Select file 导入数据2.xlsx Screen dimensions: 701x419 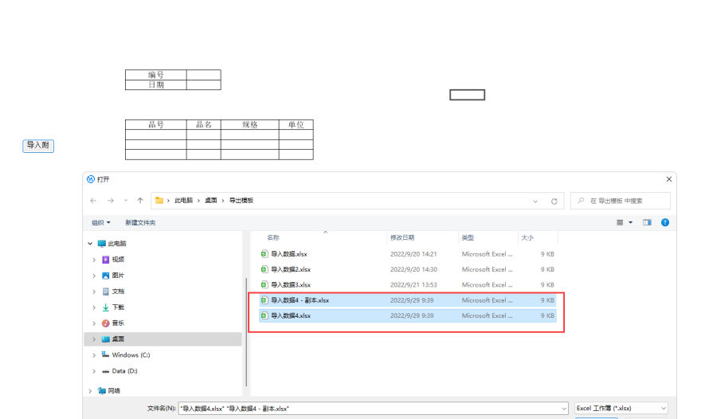[291, 269]
